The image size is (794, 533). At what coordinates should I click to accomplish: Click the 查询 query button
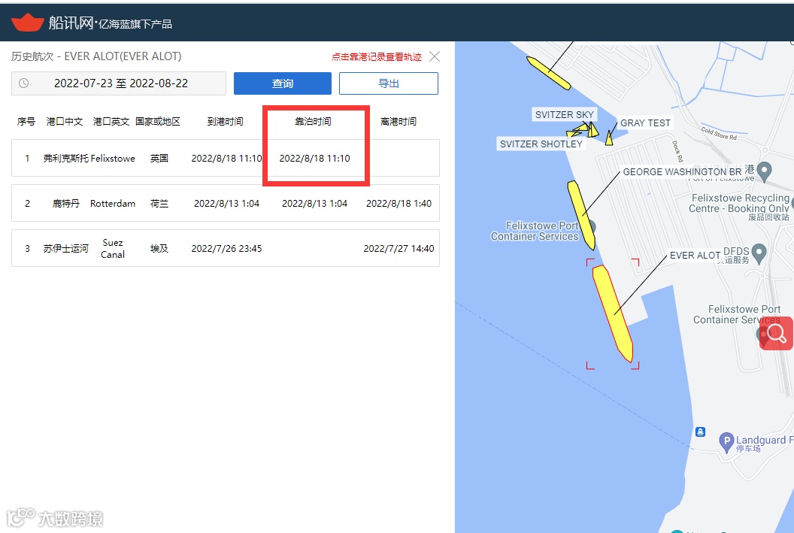[283, 83]
